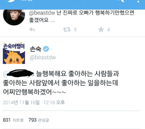145x129 pixels.
Task: Tap the blacked-out mention in main tweet
Action: (x=19, y=74)
